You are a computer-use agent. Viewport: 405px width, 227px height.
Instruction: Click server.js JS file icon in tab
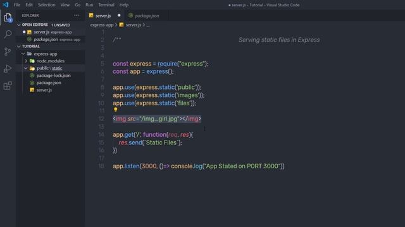click(x=91, y=16)
